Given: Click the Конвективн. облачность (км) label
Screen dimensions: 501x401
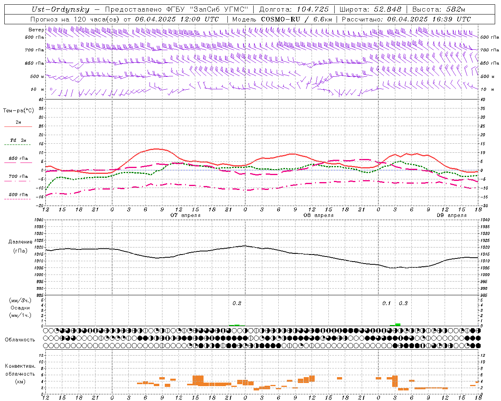Looking at the screenshot, I should (x=20, y=374).
